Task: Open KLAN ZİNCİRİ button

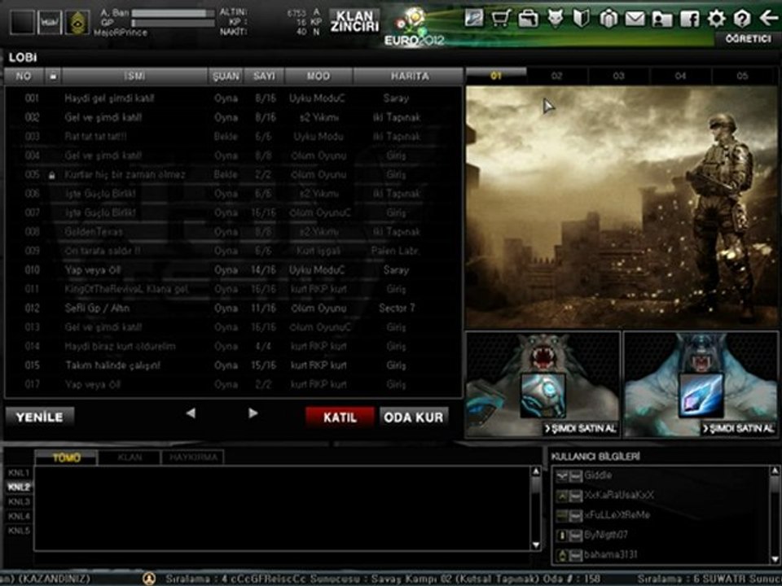Action: point(354,21)
